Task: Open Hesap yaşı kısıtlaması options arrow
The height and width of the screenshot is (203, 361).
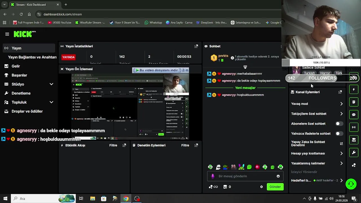Action: pyautogui.click(x=341, y=153)
